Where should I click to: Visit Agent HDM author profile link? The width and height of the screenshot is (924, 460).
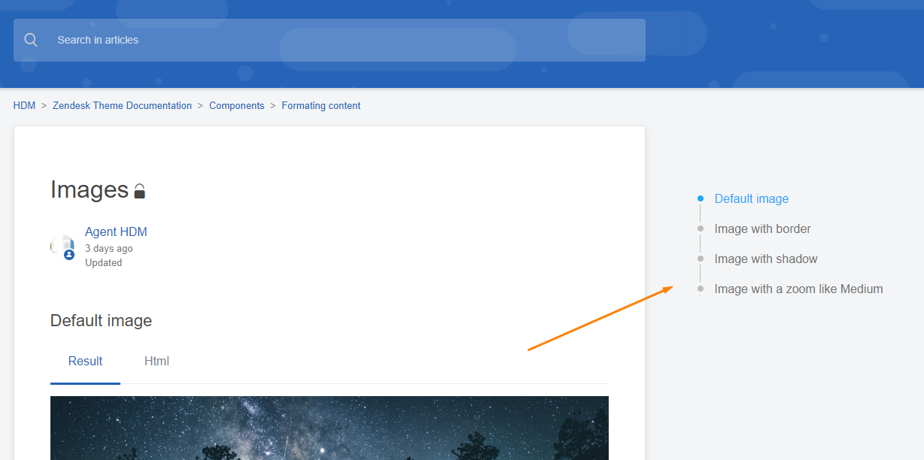(x=116, y=232)
